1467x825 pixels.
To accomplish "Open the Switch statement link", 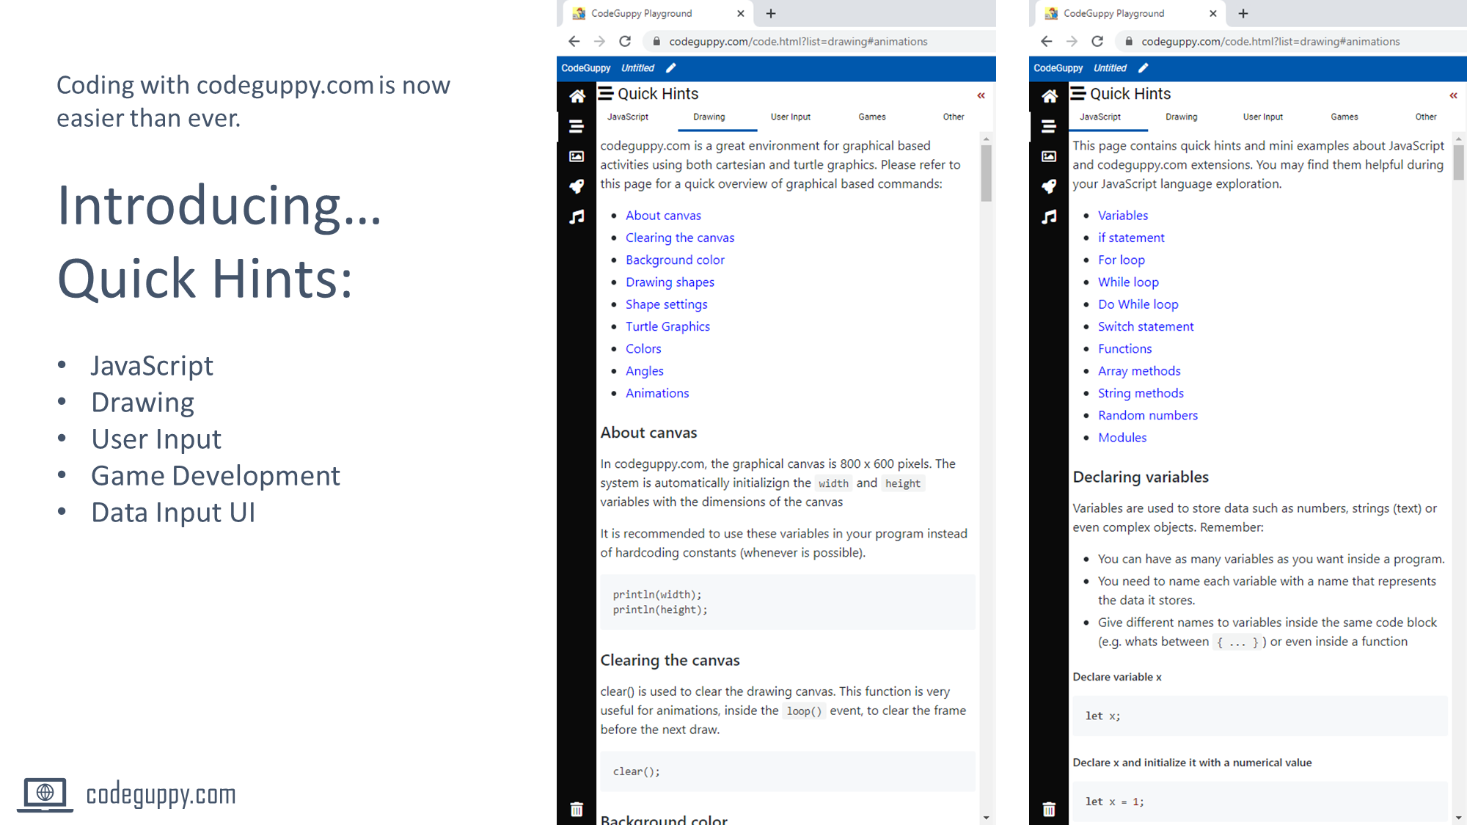I will pos(1145,326).
